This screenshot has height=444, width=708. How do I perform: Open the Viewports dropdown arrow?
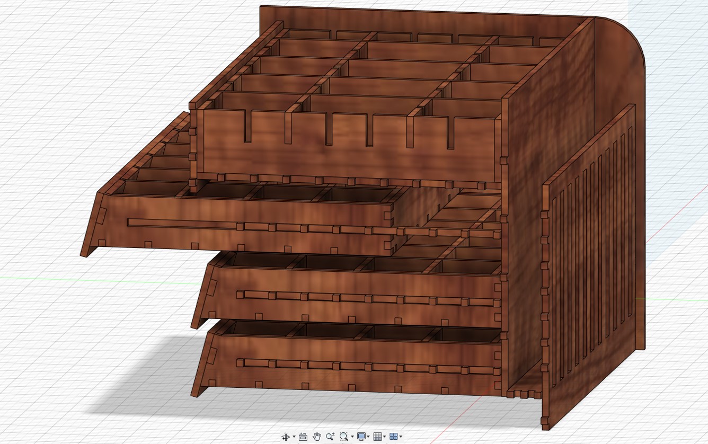point(401,437)
